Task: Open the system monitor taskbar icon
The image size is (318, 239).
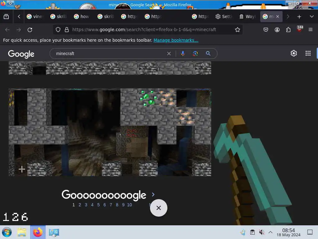Action: click(54, 232)
